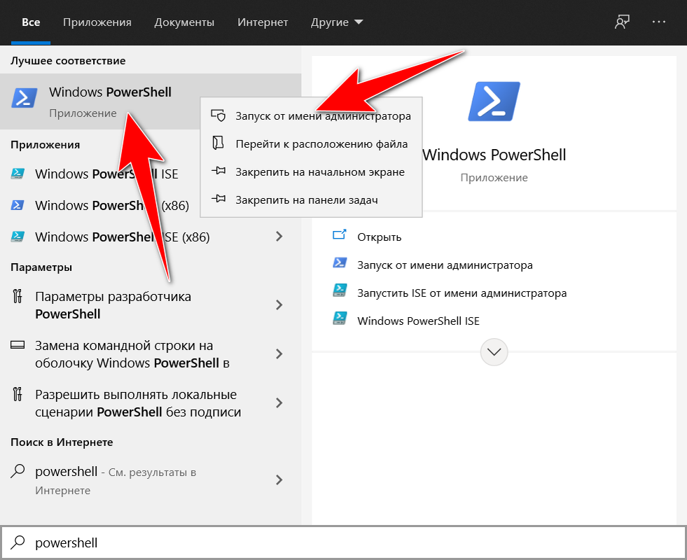This screenshot has height=560, width=687.
Task: Expand arrow for Параметры разработчика PowerShell
Action: point(279,305)
